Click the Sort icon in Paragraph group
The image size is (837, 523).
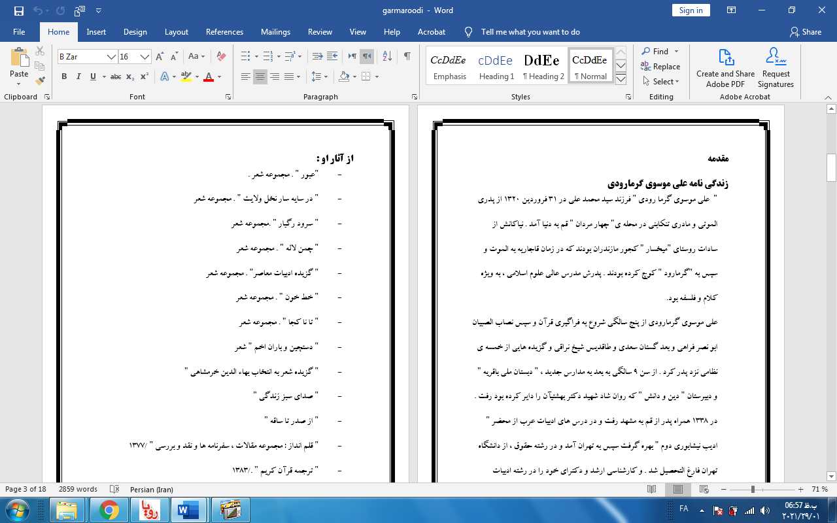pyautogui.click(x=386, y=57)
